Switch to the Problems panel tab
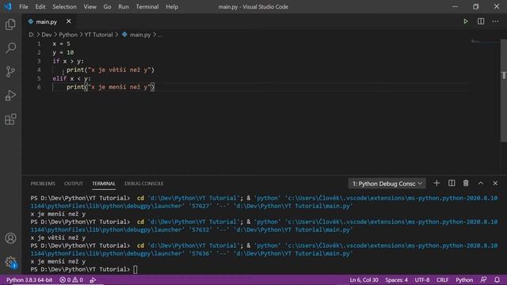Screen dimensions: 507x285 click(43, 184)
